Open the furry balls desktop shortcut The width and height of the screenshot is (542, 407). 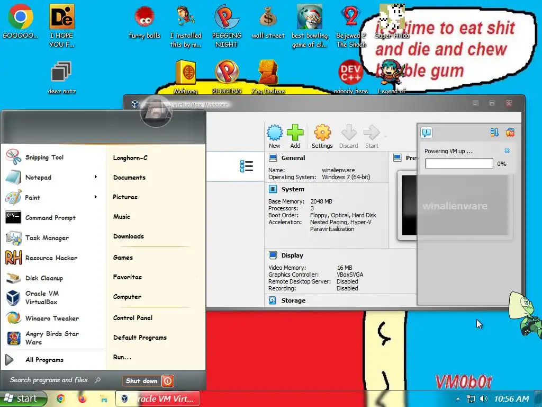(x=144, y=22)
